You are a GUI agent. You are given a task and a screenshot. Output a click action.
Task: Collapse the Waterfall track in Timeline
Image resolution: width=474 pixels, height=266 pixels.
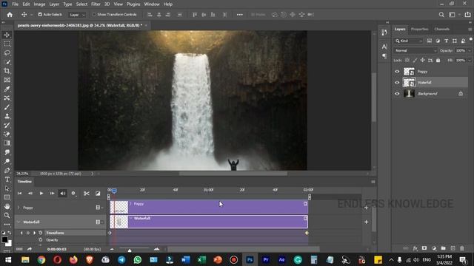pos(19,222)
